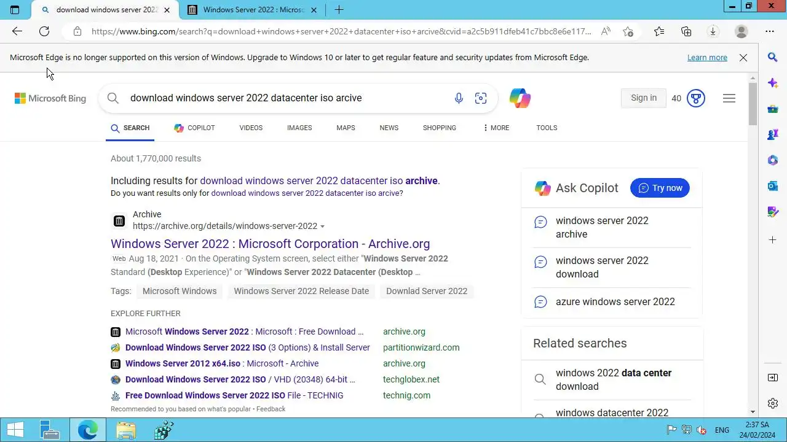Open Edge Settings and more menu

[770, 31]
